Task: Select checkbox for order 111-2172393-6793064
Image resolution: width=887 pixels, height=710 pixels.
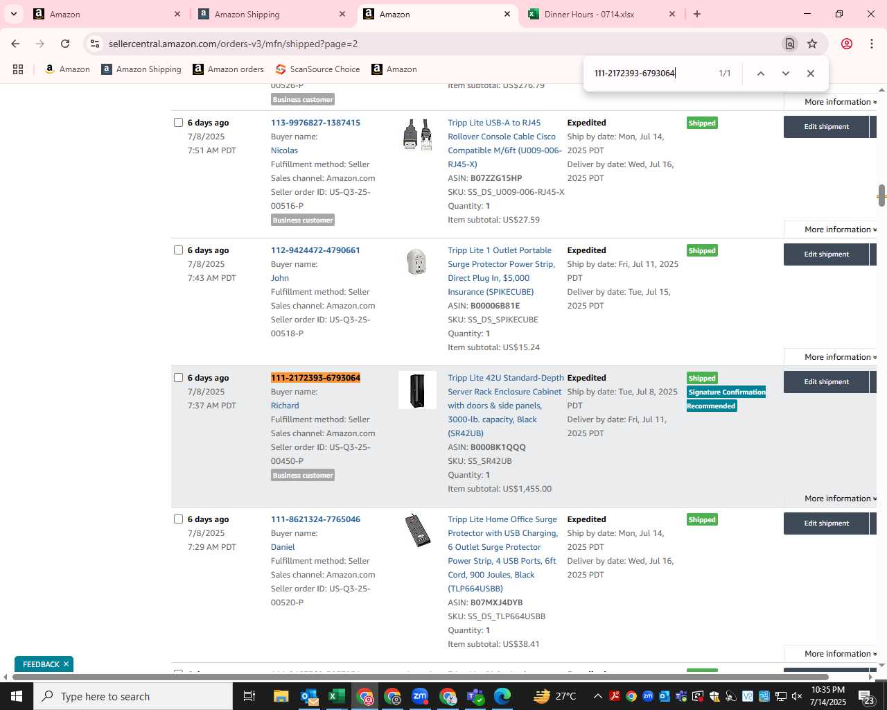Action: click(178, 377)
